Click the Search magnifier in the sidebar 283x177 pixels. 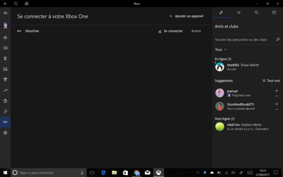[5, 111]
